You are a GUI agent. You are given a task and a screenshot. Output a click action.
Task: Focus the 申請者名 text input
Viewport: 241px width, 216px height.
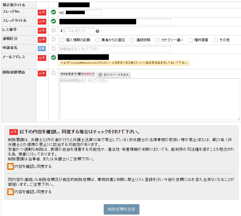[115, 49]
